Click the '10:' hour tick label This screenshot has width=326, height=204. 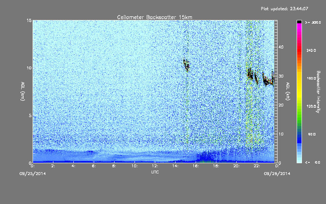(x=134, y=166)
